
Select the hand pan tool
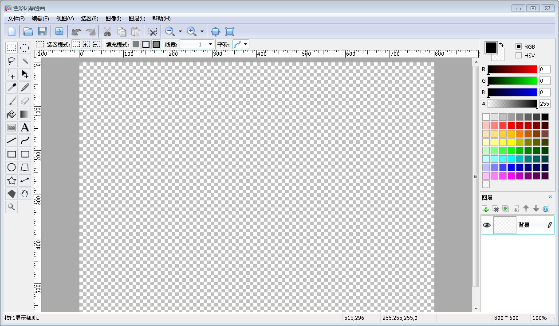[25, 194]
